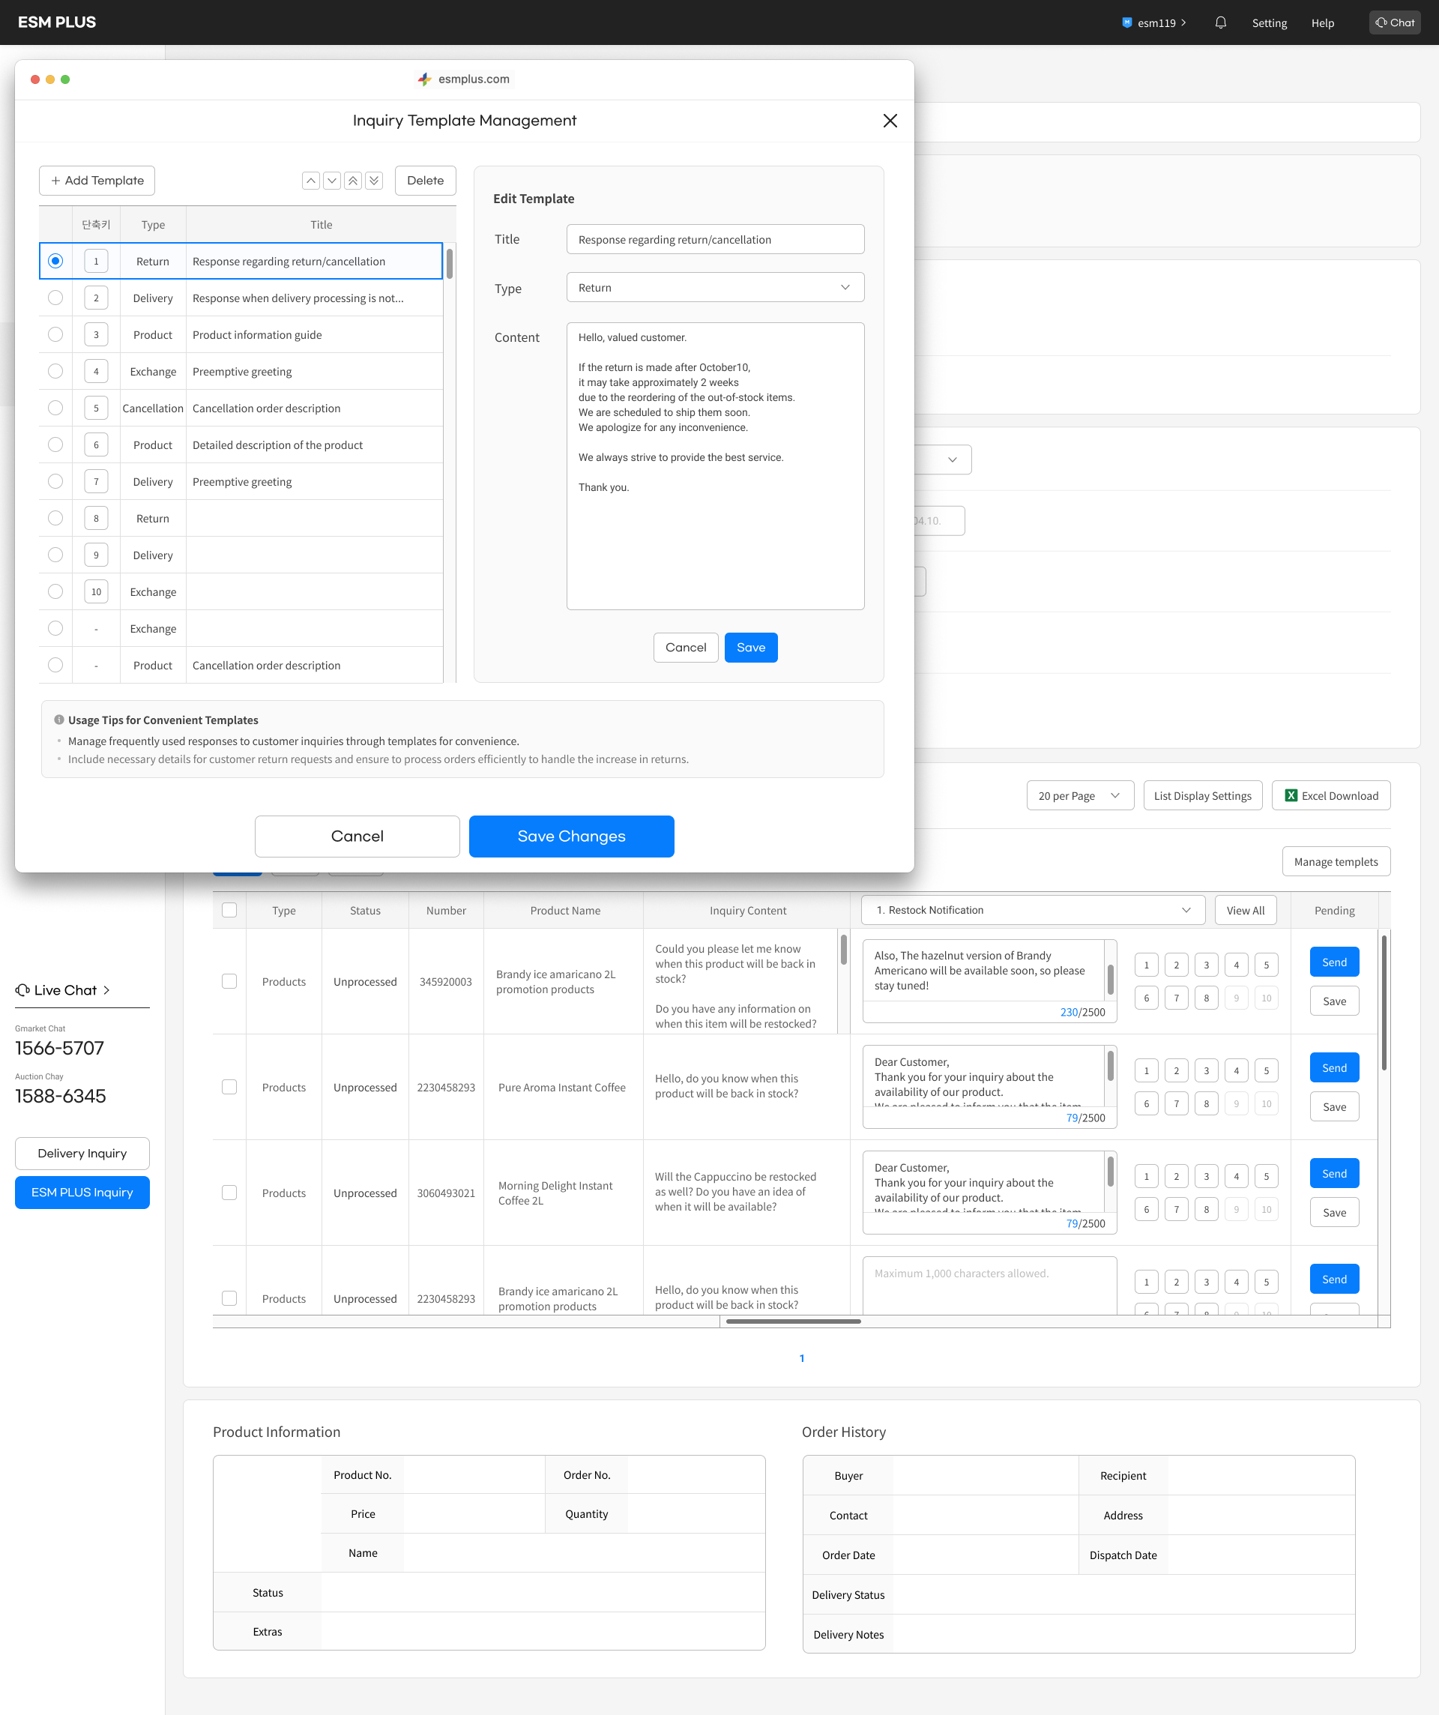Click the Add Template button
The width and height of the screenshot is (1439, 1715).
97,181
